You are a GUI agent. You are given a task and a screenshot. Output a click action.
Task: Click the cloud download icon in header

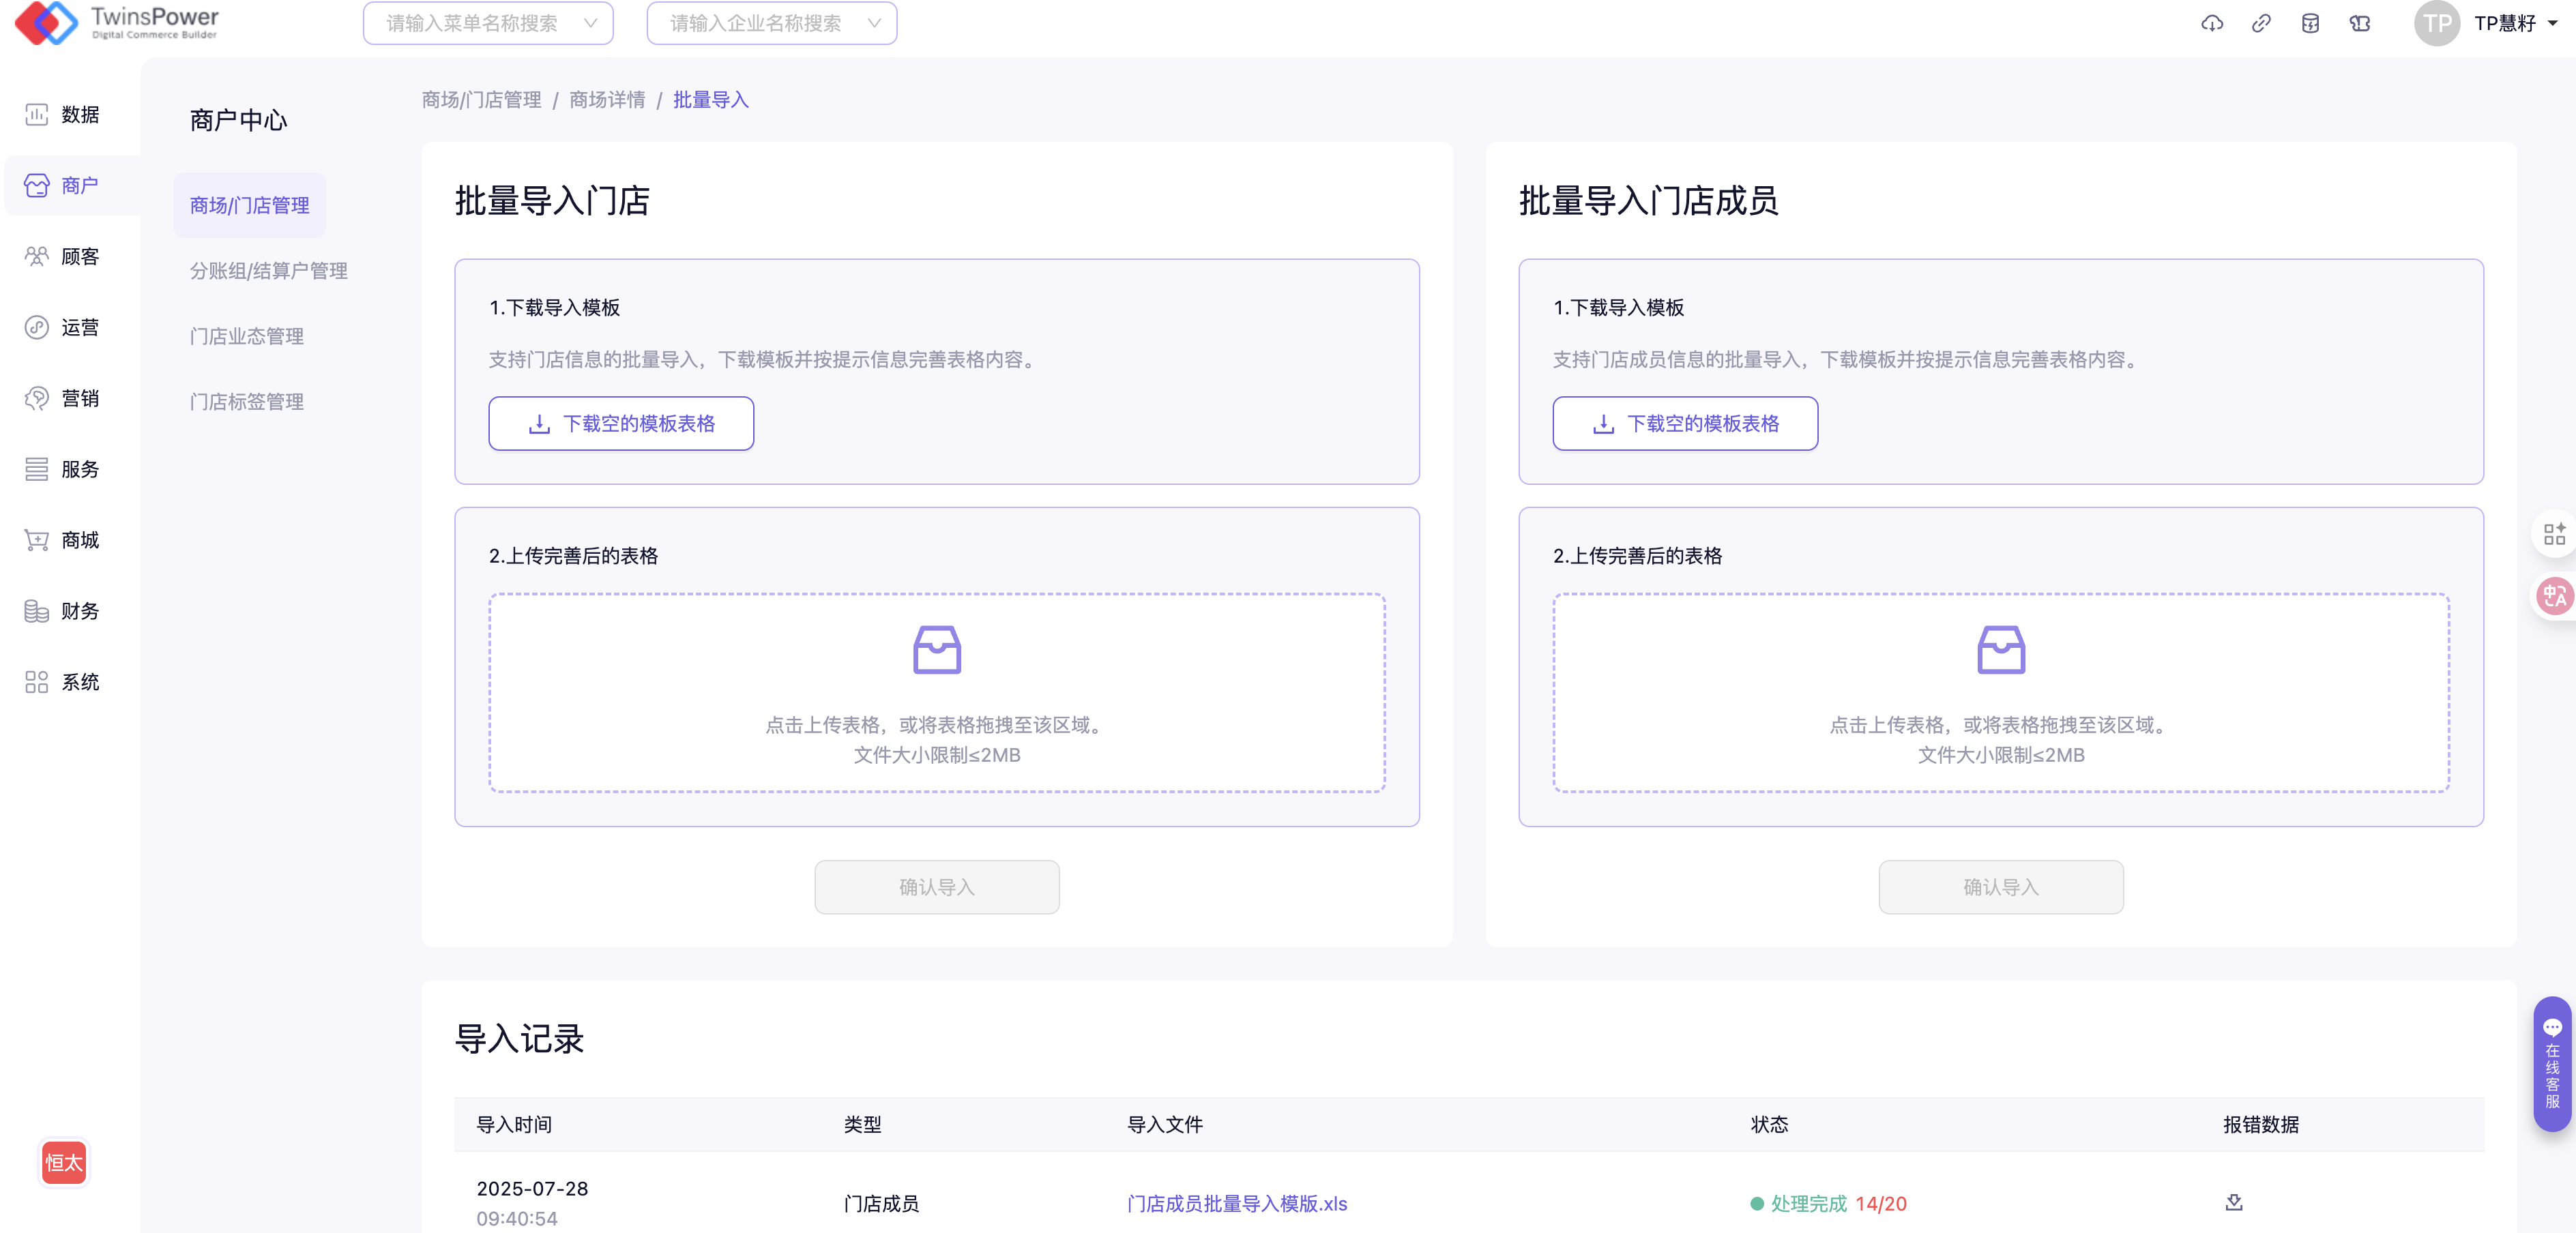2211,23
